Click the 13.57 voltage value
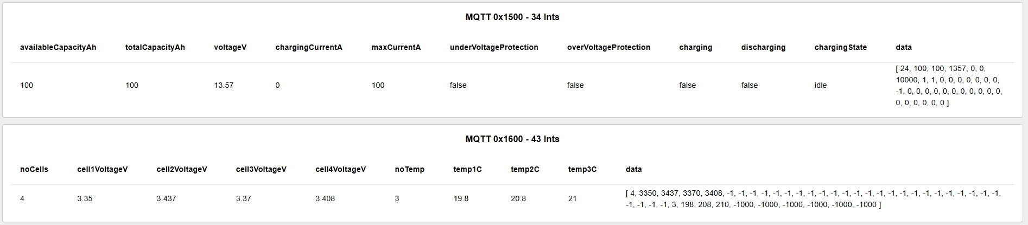 pos(224,85)
